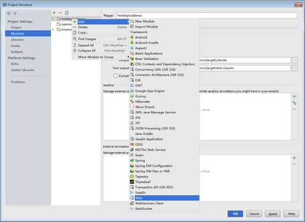Click the green plus add-module toolbar icon
Viewport: 305px width, 222px height.
tap(54, 13)
